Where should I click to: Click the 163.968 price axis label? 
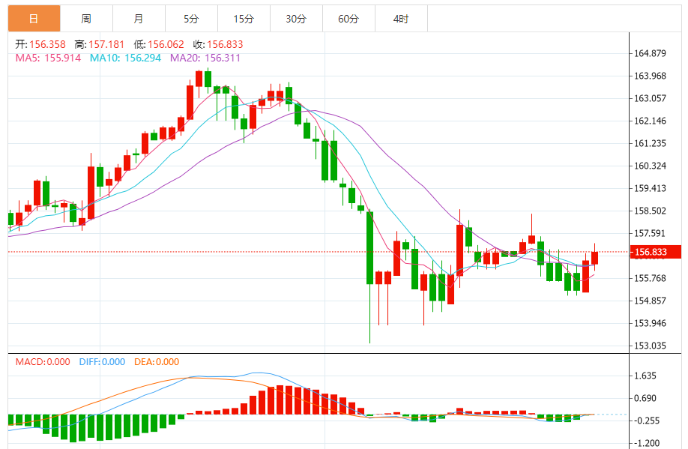click(x=651, y=76)
